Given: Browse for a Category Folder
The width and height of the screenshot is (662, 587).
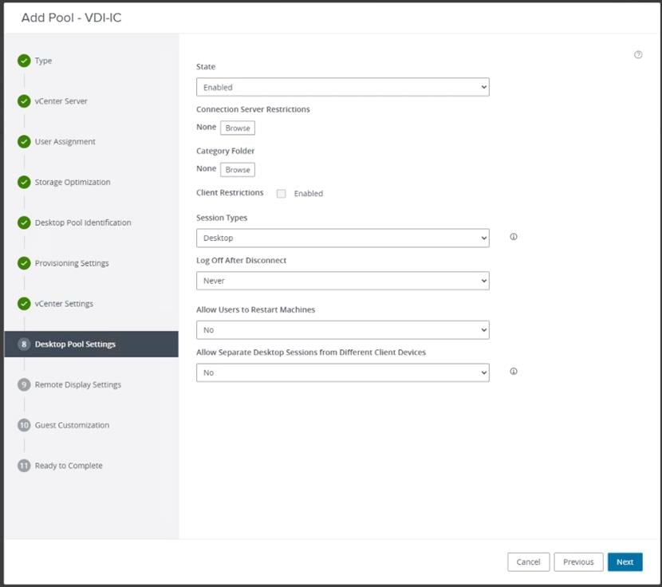Looking at the screenshot, I should click(x=237, y=170).
